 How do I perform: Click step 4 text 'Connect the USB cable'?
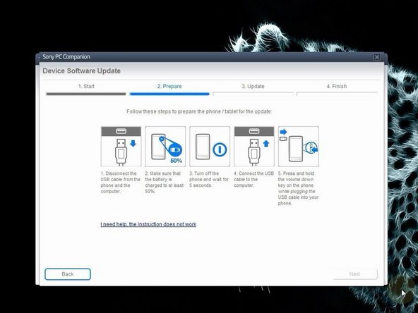click(x=253, y=179)
